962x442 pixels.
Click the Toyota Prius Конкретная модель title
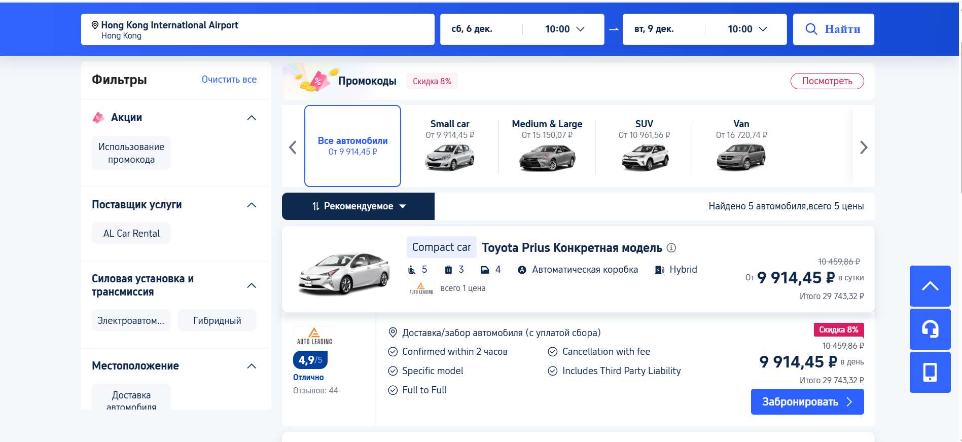coord(572,248)
